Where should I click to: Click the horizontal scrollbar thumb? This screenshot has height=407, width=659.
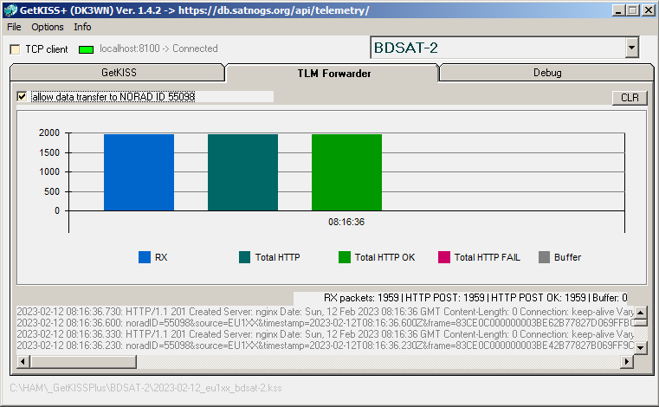[x=83, y=362]
